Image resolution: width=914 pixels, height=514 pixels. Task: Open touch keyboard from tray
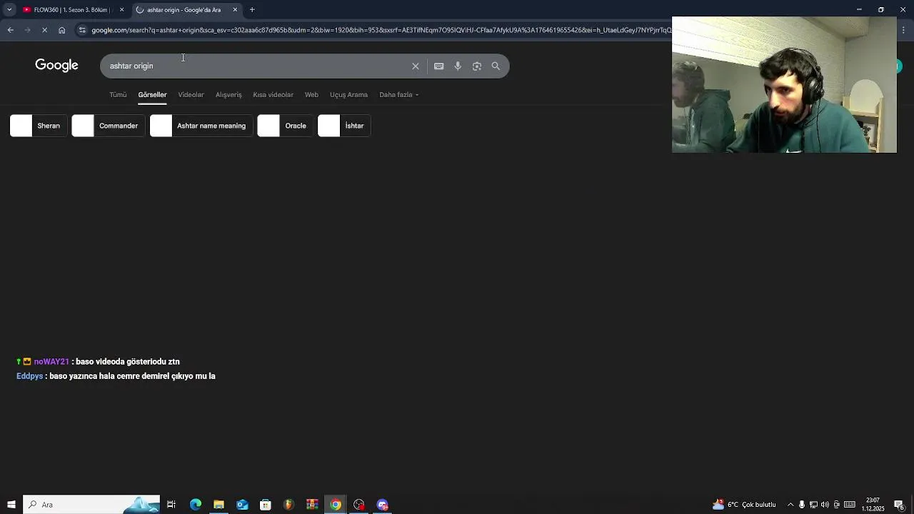pyautogui.click(x=850, y=505)
